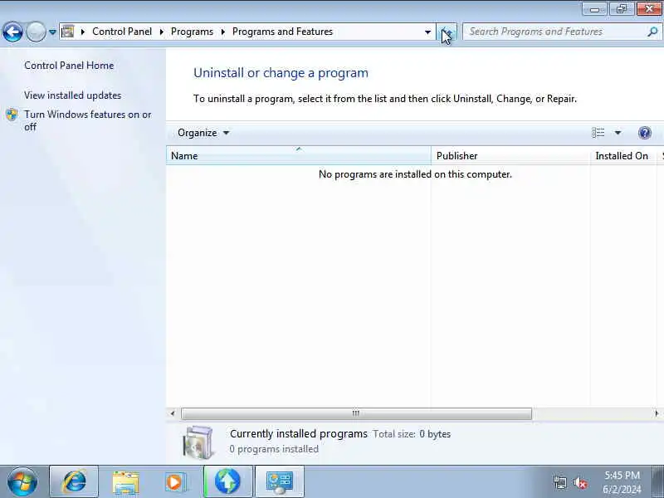Click the Control Panel icon in address bar
Image resolution: width=664 pixels, height=498 pixels.
(67, 32)
